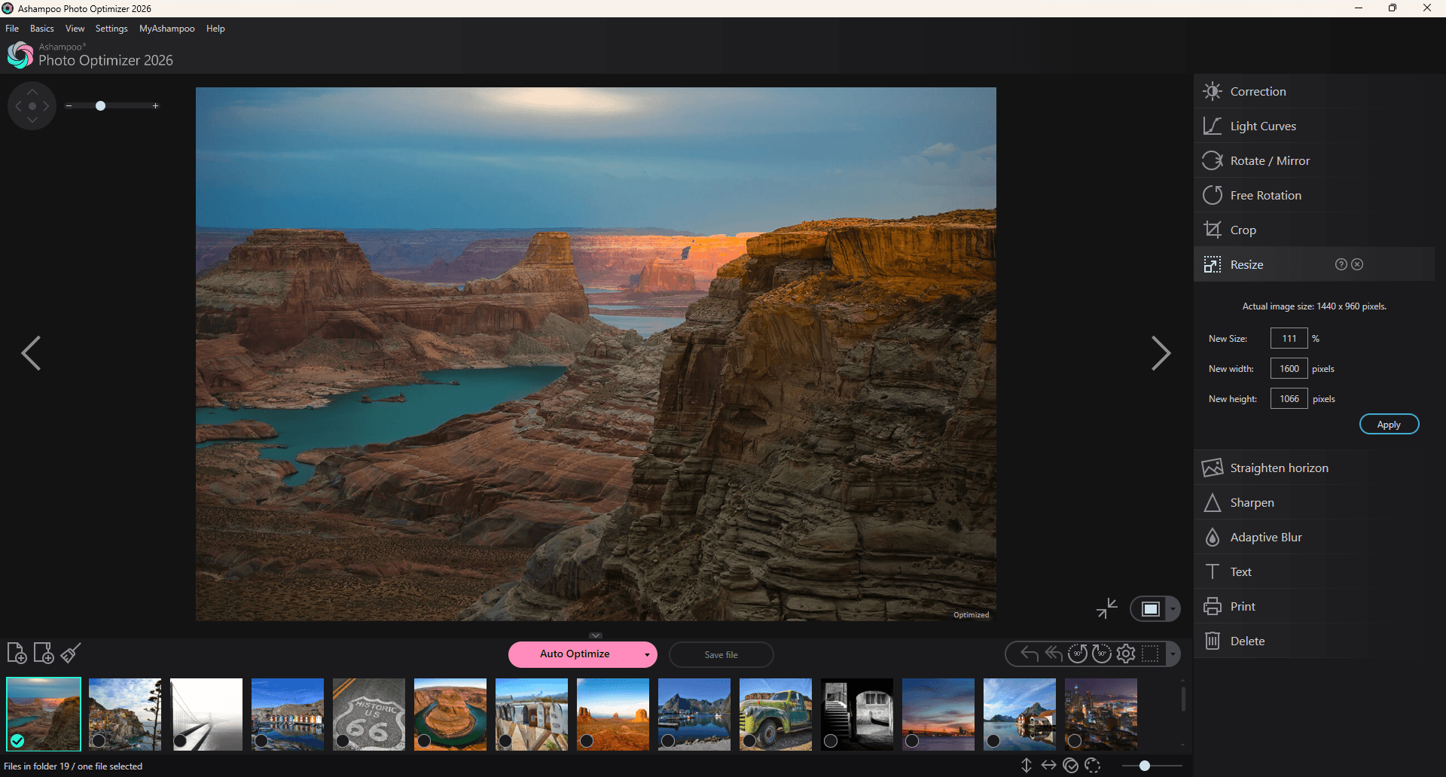
Task: Open the Basics menu
Action: click(x=42, y=29)
